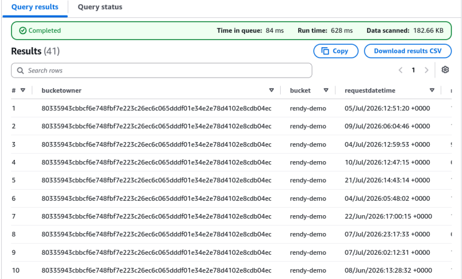
Task: Click the Results (41) heading
Action: (x=35, y=51)
